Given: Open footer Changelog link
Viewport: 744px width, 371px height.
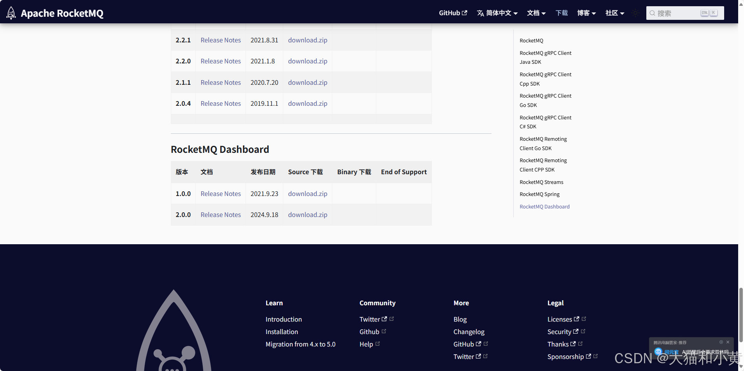Looking at the screenshot, I should 469,332.
